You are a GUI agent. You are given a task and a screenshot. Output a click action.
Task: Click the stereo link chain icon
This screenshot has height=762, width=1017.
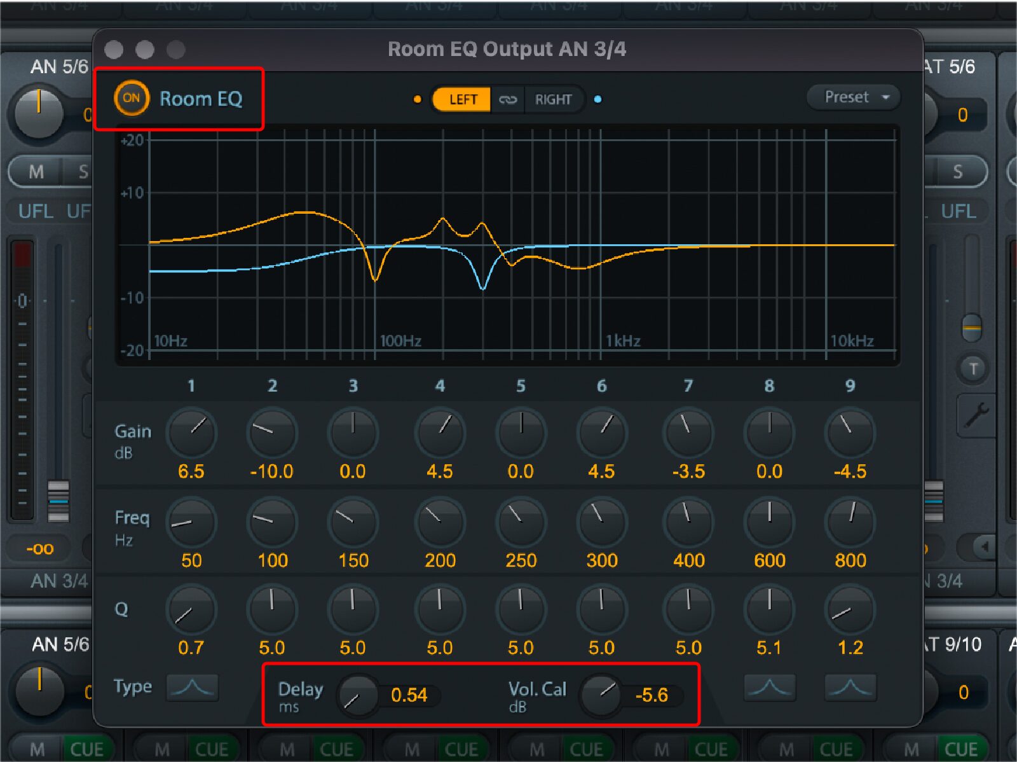pyautogui.click(x=508, y=99)
